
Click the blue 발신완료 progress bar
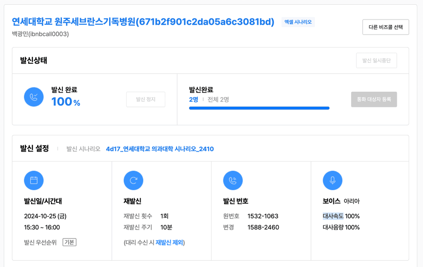259,108
